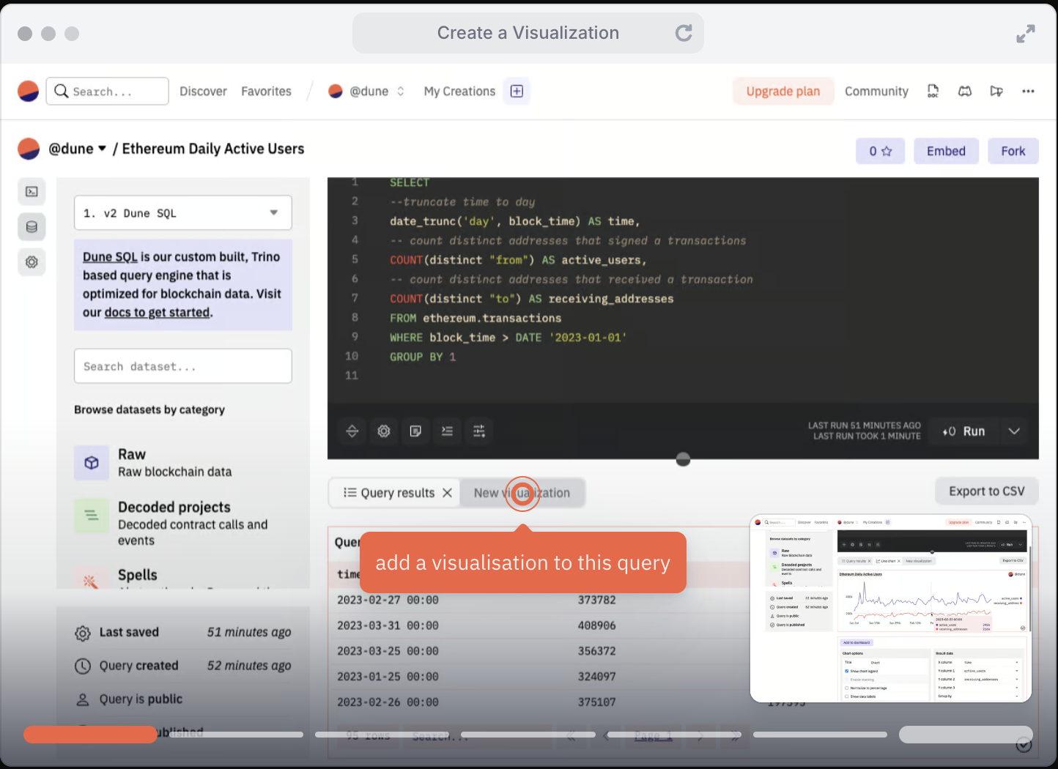The width and height of the screenshot is (1058, 769).
Task: Click the expand editor icon in editor toolbar
Action: pos(352,431)
